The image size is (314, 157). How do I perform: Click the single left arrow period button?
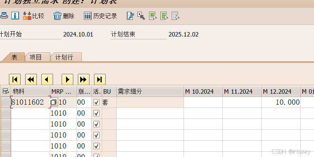point(47,80)
